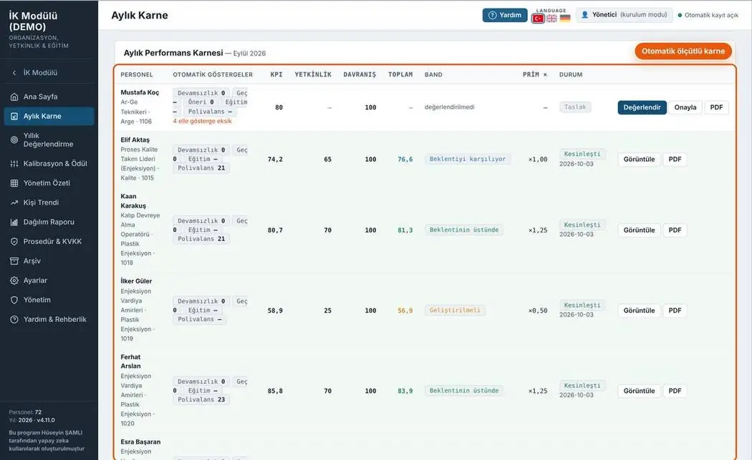752x460 pixels.
Task: Click the Dağılım Raporu bar chart icon
Action: pos(14,222)
